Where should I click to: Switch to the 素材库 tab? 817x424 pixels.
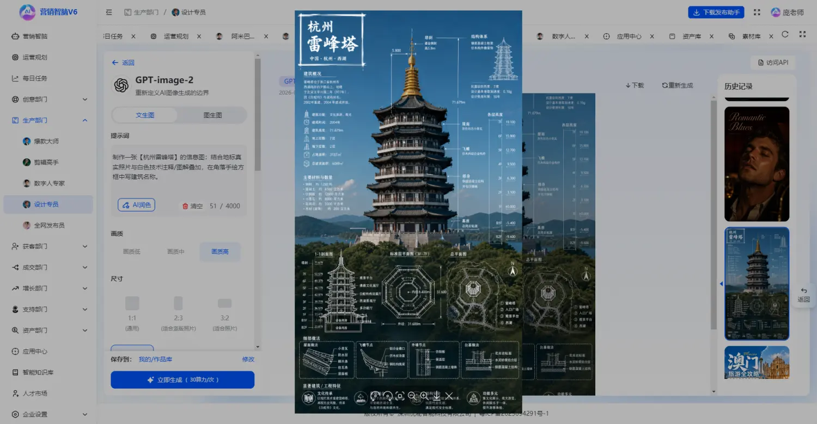click(x=751, y=36)
